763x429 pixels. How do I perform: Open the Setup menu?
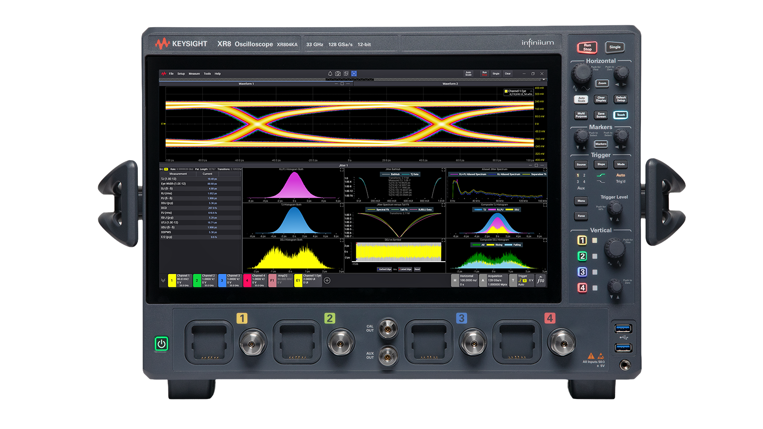point(181,74)
